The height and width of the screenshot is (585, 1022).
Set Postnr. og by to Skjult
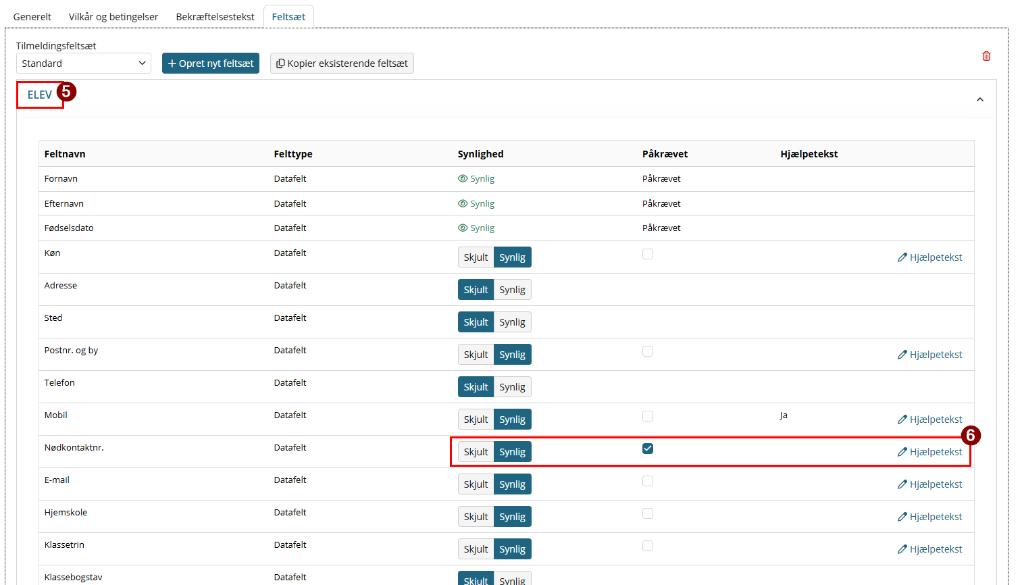point(476,355)
